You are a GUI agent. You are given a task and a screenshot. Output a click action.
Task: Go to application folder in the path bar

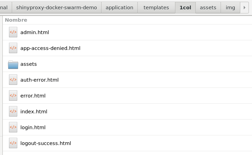pos(119,8)
